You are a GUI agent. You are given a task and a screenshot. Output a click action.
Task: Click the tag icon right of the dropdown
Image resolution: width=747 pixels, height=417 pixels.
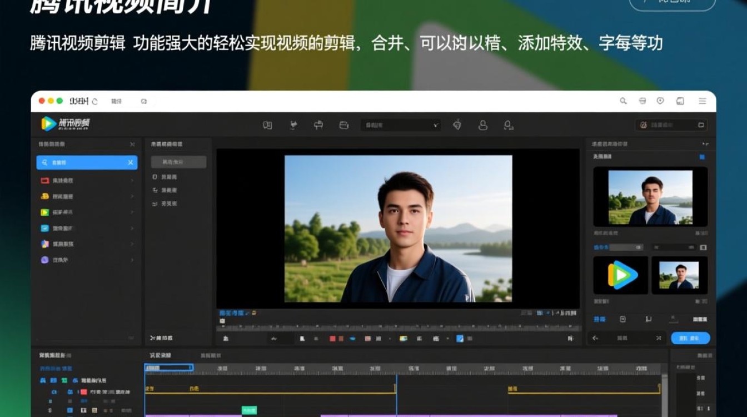click(457, 125)
